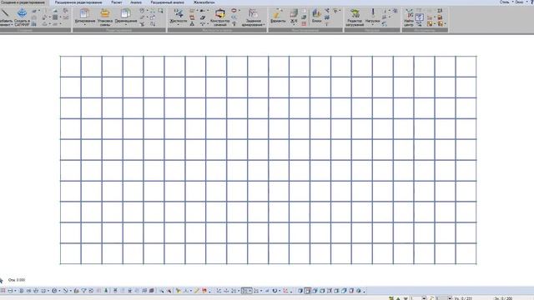Expand the Копирование dropdown arrow

pyautogui.click(x=85, y=25)
